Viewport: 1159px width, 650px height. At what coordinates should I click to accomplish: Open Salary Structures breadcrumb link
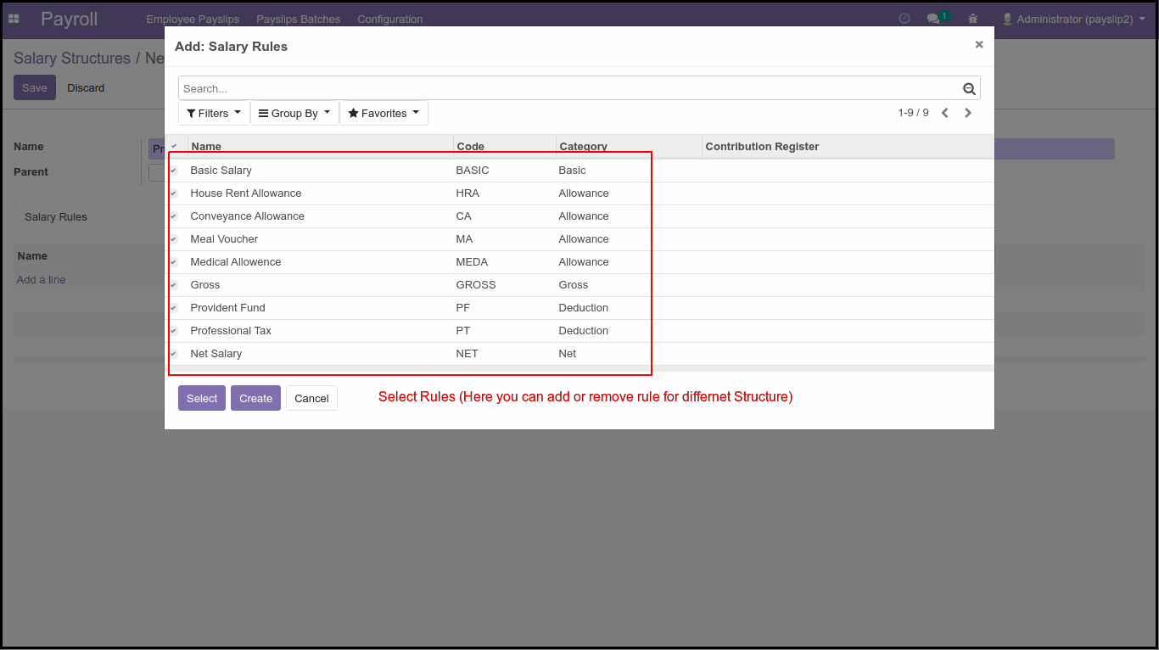[x=72, y=58]
